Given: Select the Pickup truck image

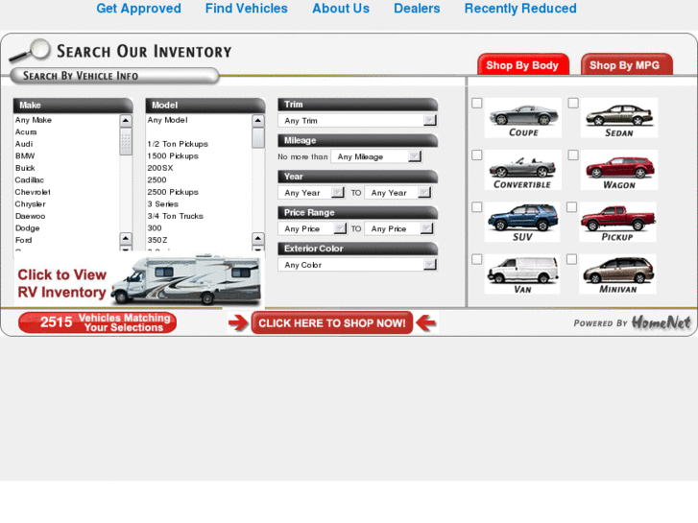Looking at the screenshot, I should pos(618,220).
